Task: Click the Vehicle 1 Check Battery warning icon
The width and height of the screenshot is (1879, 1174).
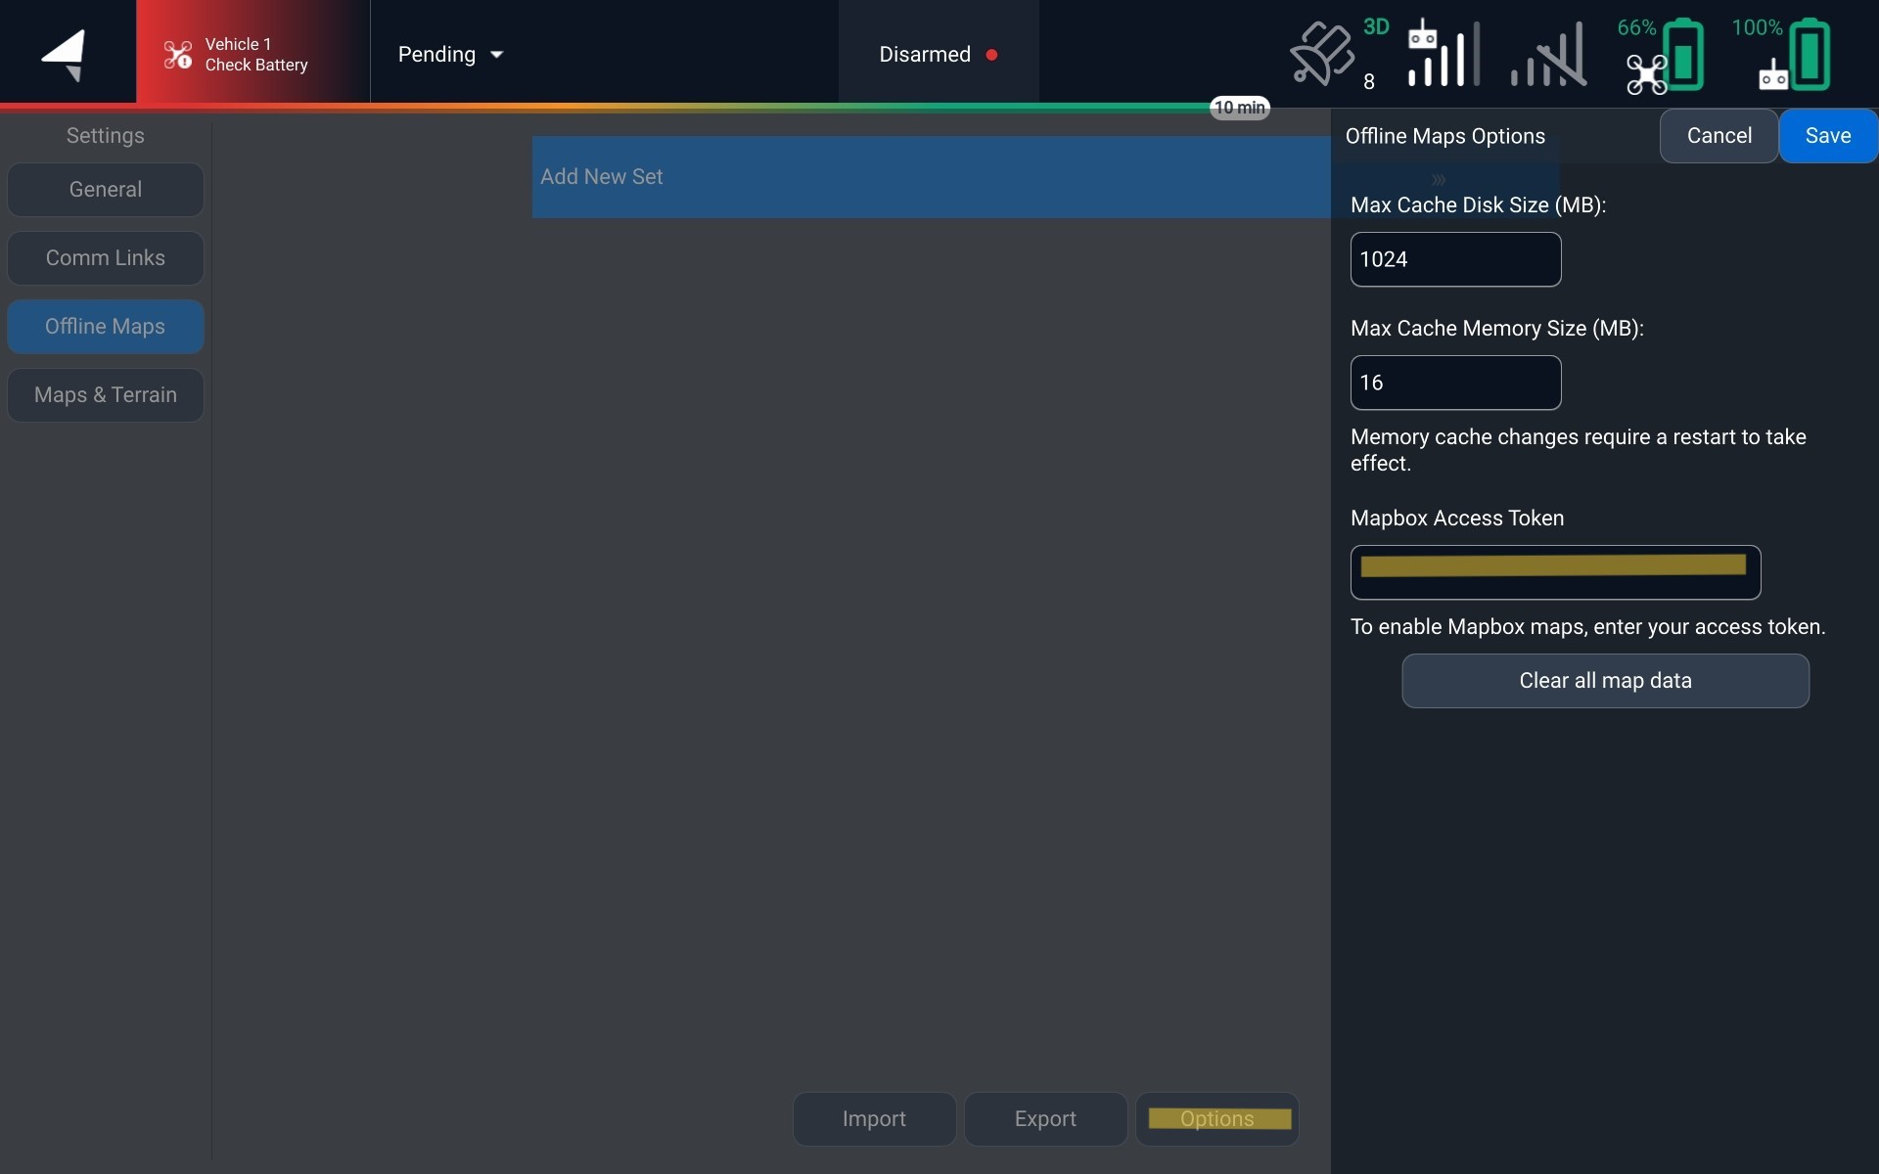Action: (177, 55)
